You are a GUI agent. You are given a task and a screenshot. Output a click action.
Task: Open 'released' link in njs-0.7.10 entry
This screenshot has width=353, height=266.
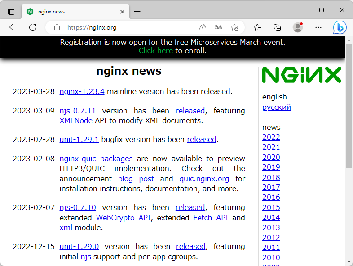[x=190, y=207]
